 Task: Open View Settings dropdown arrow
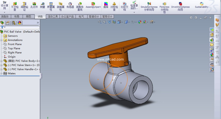point(155,22)
